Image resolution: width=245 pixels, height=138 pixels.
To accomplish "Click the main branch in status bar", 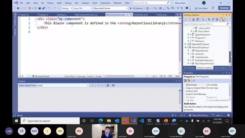I will point(217,115).
